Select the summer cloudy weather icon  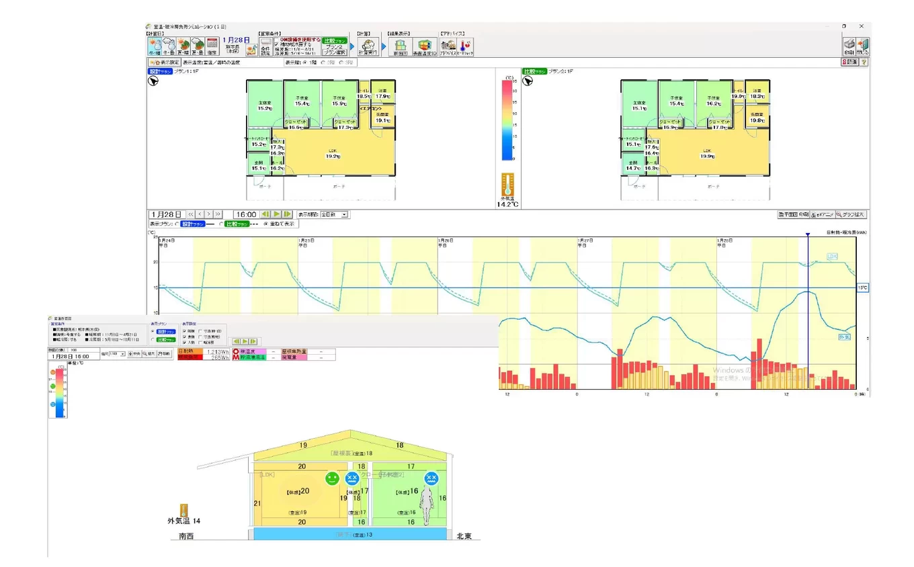(x=197, y=46)
